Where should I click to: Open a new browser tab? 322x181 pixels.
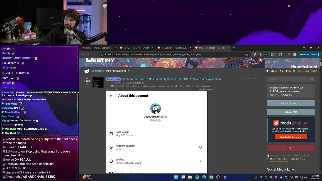click(234, 48)
